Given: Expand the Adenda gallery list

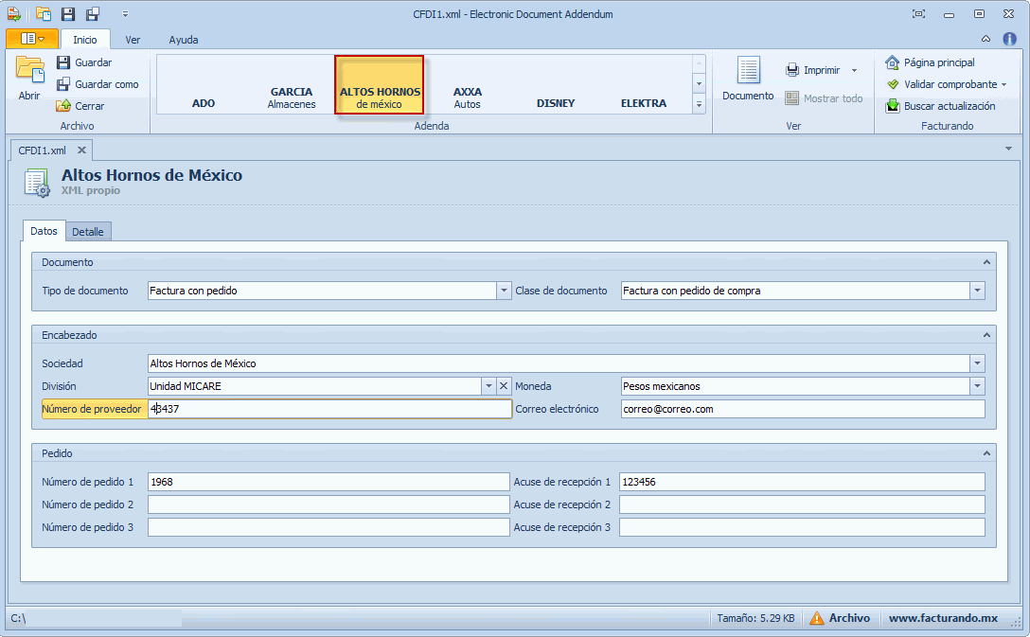Looking at the screenshot, I should pos(699,104).
